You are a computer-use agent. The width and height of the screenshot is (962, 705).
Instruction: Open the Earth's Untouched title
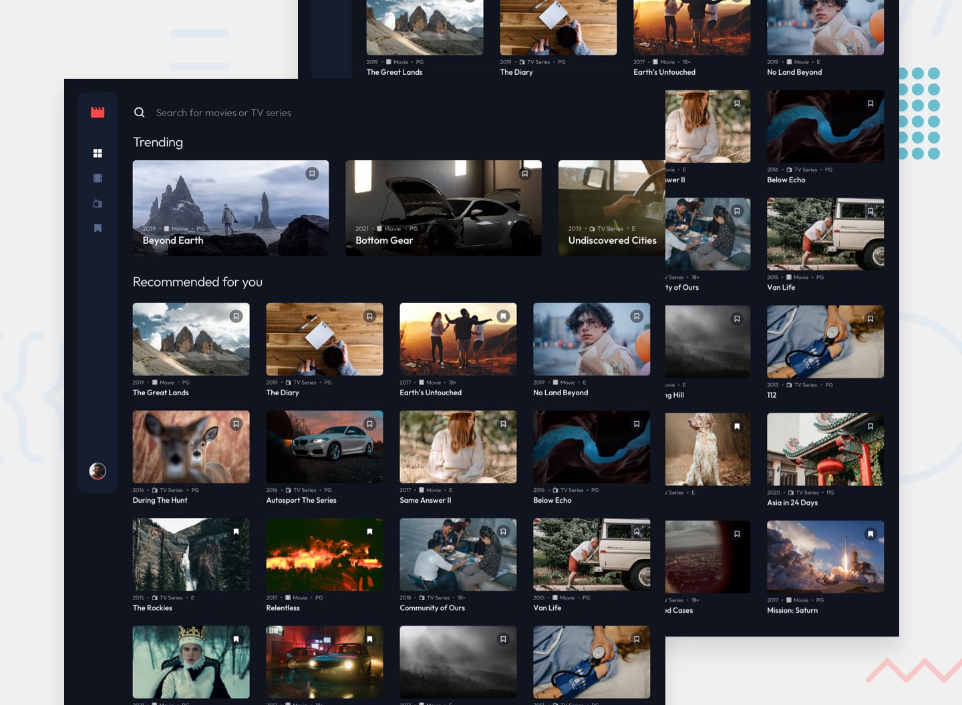click(431, 393)
